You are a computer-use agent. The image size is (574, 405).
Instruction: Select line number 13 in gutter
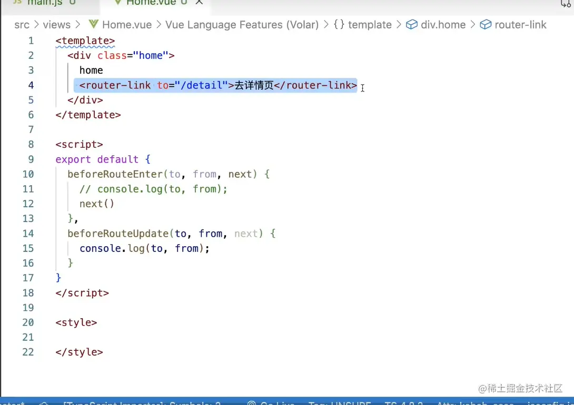tap(28, 219)
